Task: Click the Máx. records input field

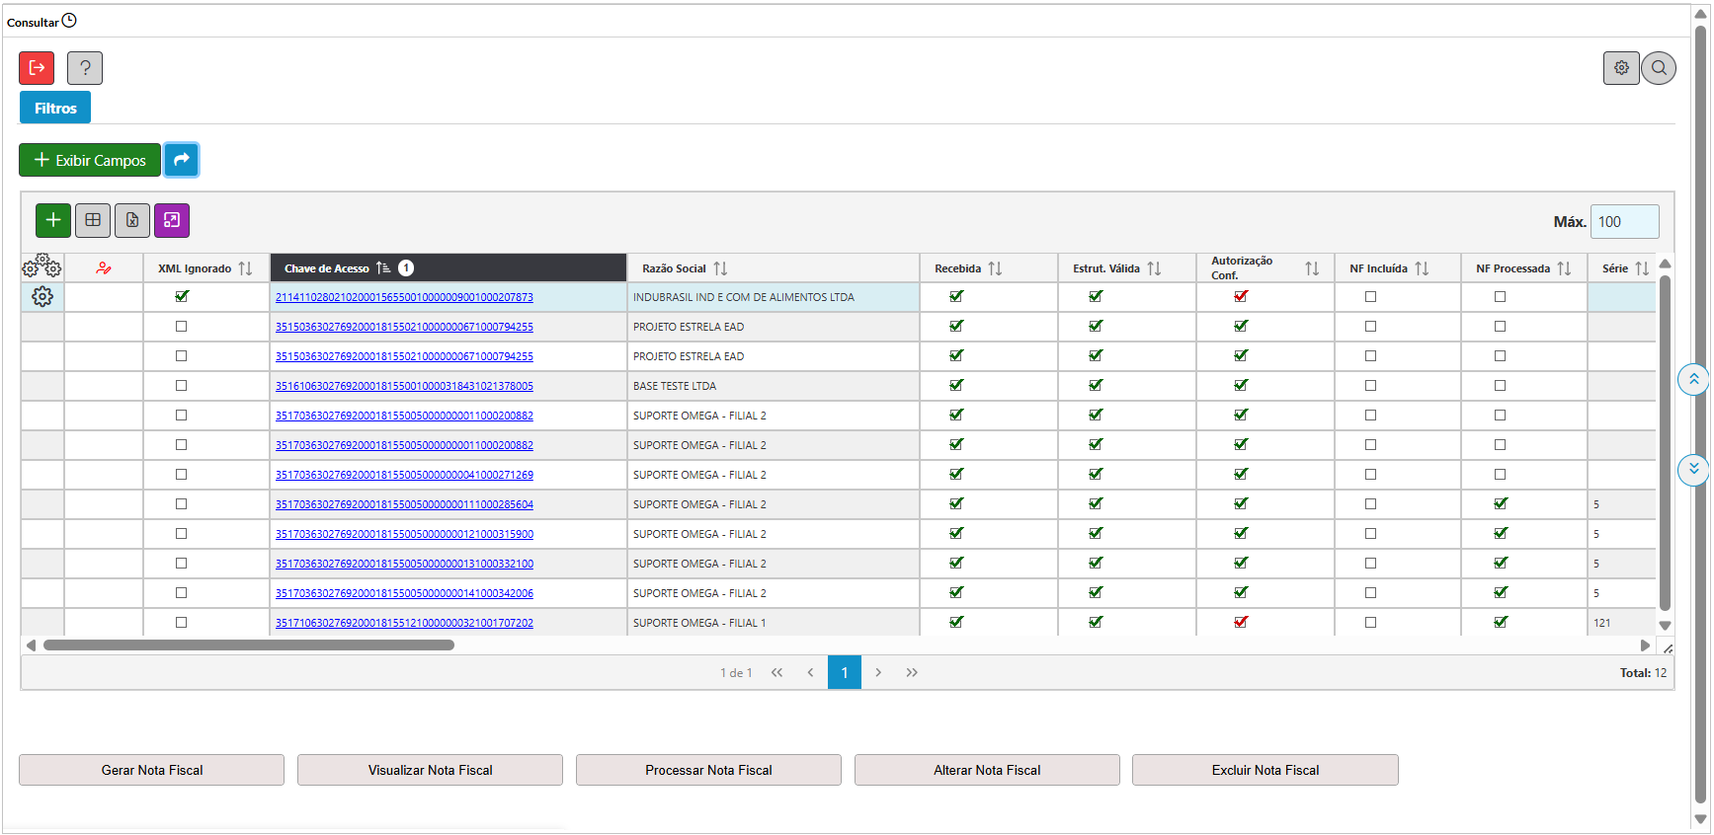Action: coord(1624,221)
